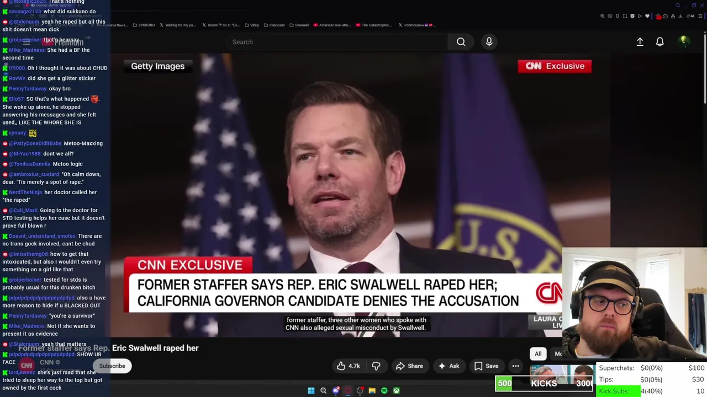The height and width of the screenshot is (397, 707).
Task: Open the ironmouse X bookmark
Action: (x=417, y=25)
